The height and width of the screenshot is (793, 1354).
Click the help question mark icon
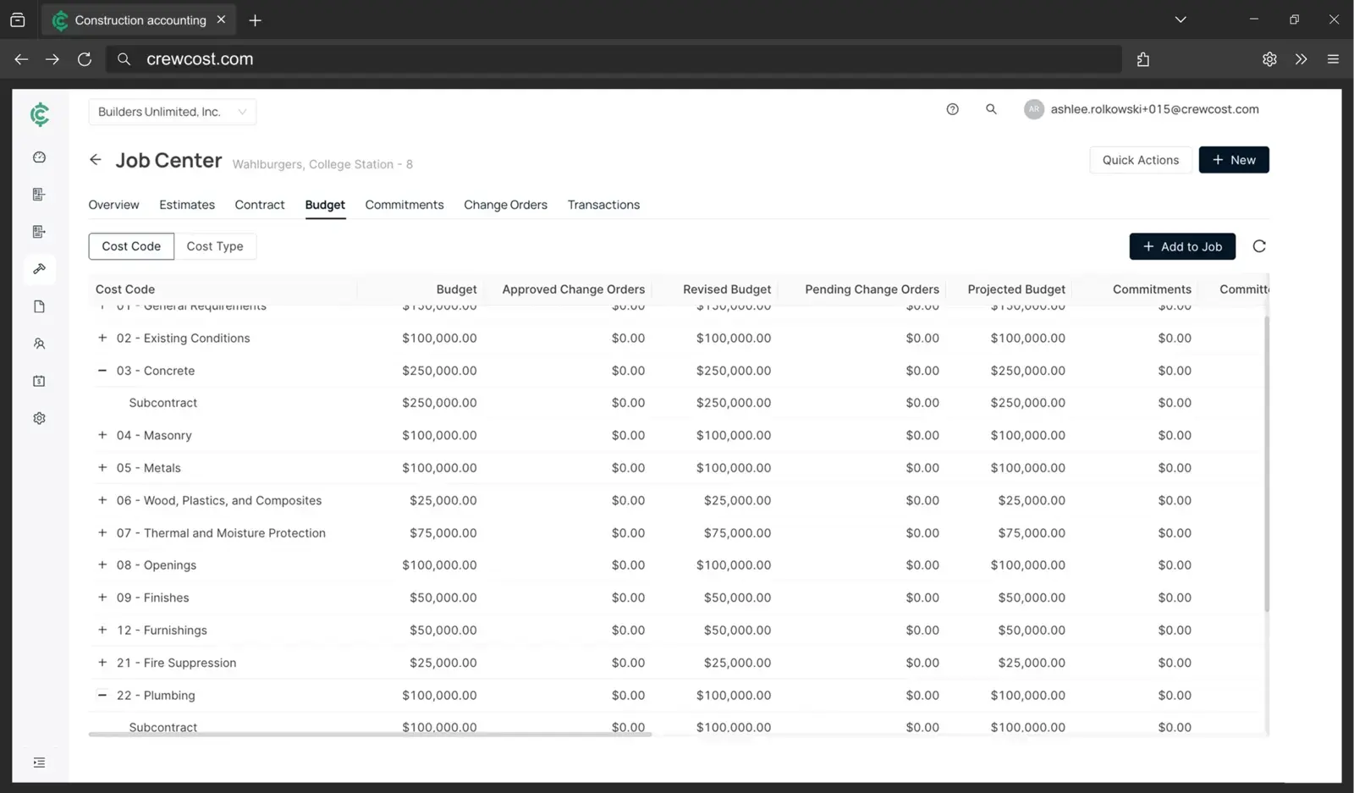pos(952,109)
